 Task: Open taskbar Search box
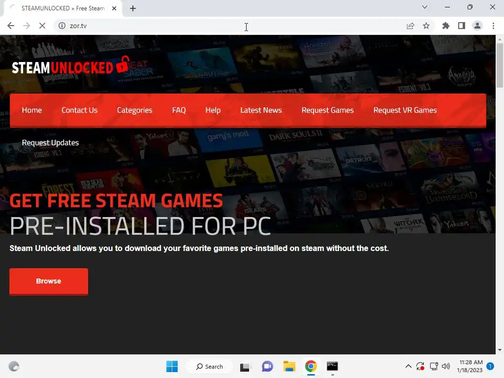tap(210, 366)
